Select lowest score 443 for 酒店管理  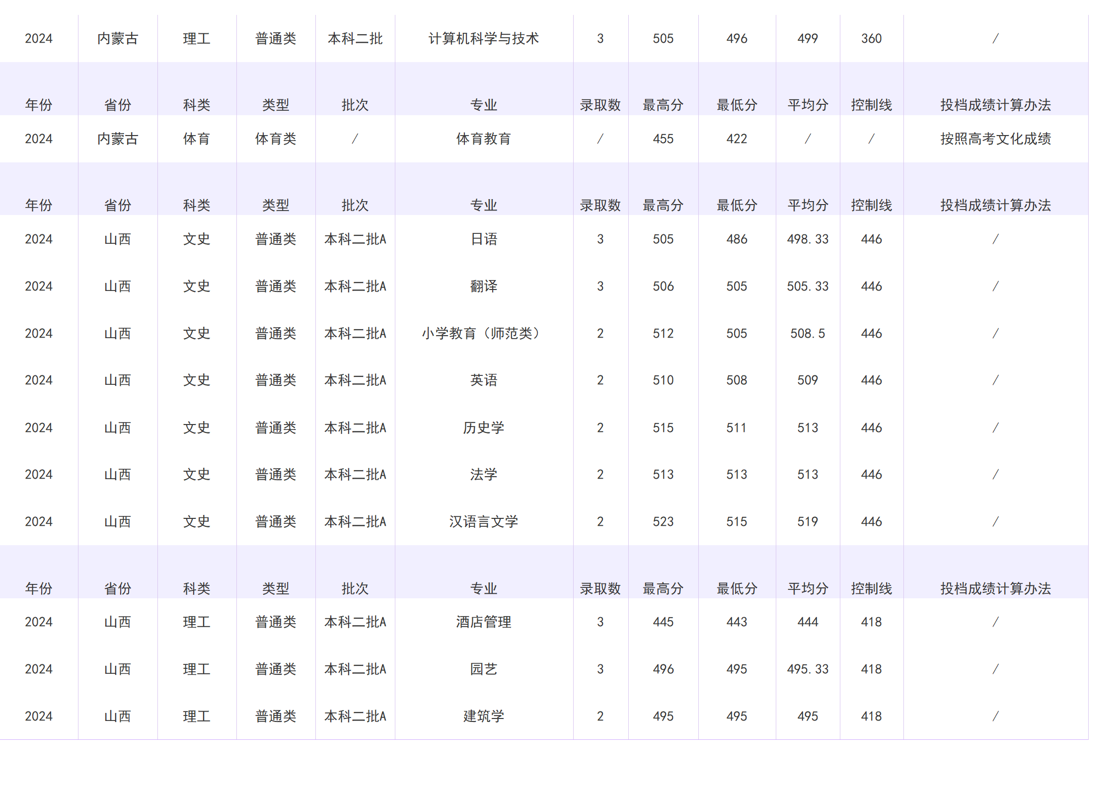pos(737,622)
